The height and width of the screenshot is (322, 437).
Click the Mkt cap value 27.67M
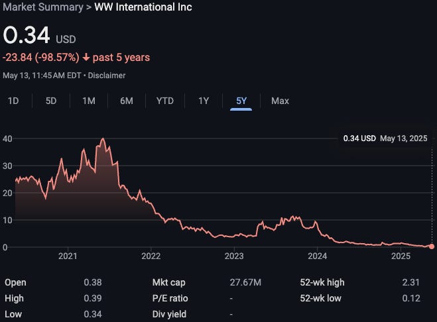(x=245, y=282)
